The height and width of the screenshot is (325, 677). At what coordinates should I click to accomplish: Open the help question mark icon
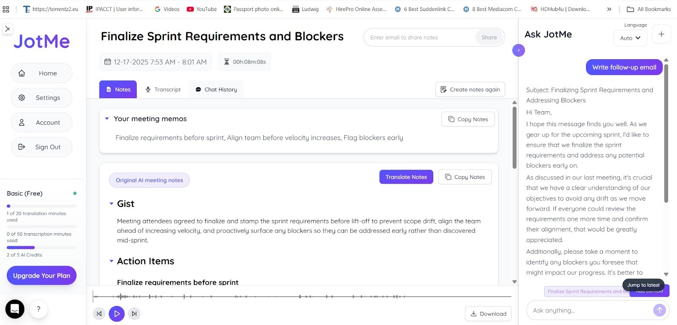[x=39, y=309]
